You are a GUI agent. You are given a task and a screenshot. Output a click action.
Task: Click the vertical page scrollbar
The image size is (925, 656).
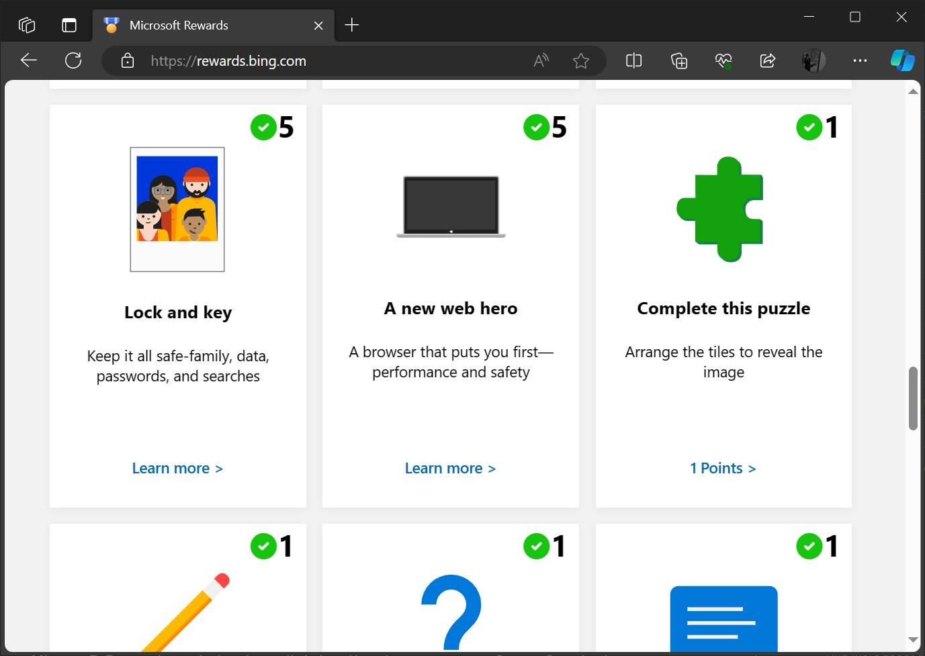[913, 396]
